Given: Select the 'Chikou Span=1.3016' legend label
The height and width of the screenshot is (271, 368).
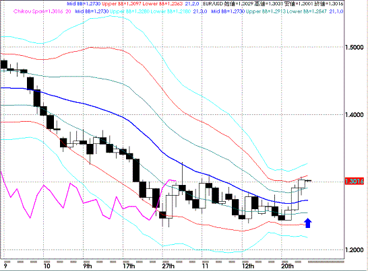Looking at the screenshot, I should (x=38, y=11).
